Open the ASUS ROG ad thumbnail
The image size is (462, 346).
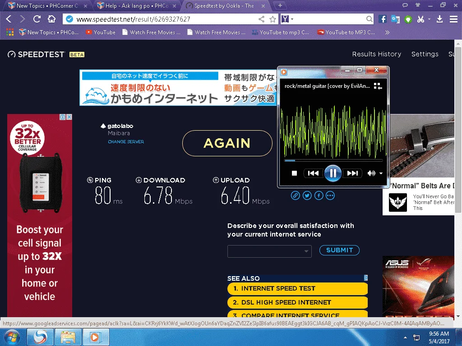(x=418, y=286)
